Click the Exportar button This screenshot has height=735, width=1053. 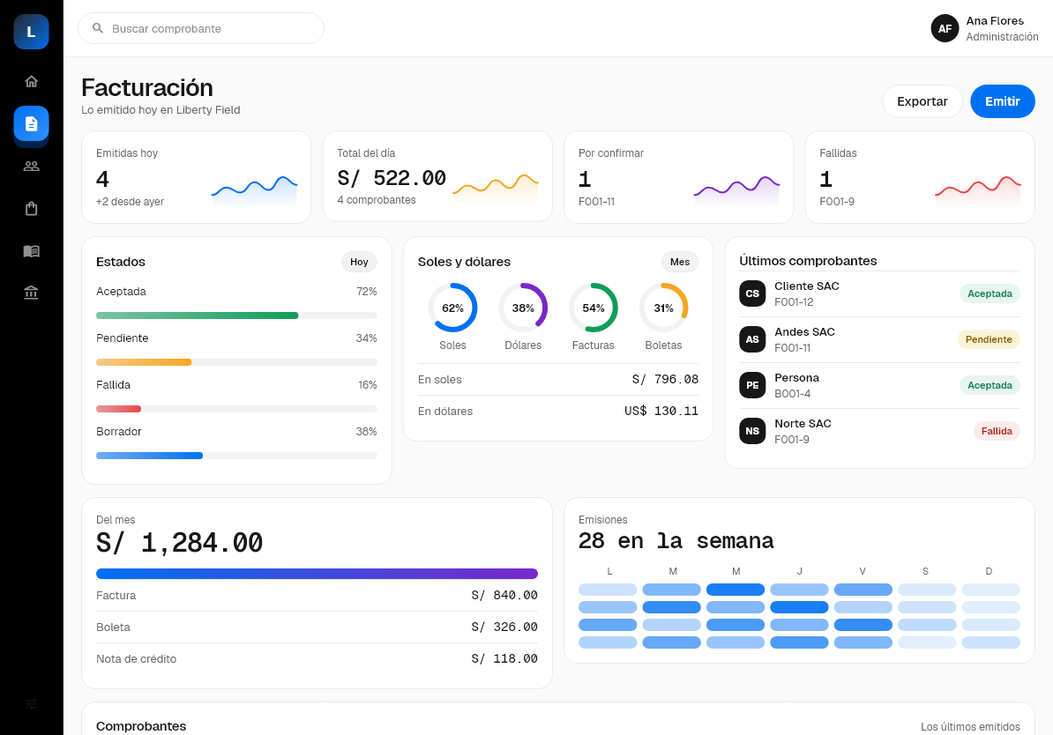click(x=922, y=101)
